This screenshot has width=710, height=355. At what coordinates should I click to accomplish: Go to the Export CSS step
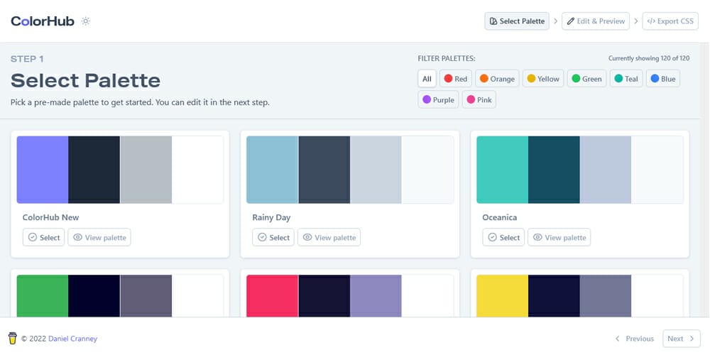pyautogui.click(x=670, y=21)
